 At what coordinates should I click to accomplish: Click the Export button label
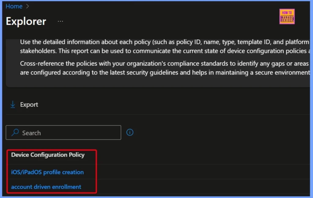coord(29,105)
